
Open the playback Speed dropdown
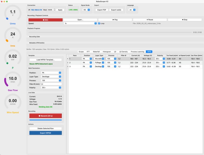80,23
